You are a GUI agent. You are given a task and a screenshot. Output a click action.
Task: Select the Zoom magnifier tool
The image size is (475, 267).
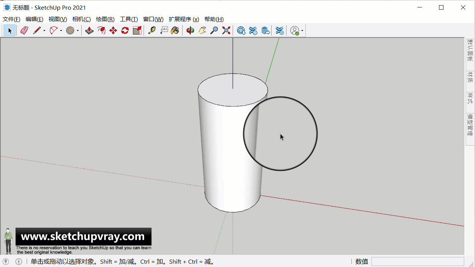pos(214,30)
